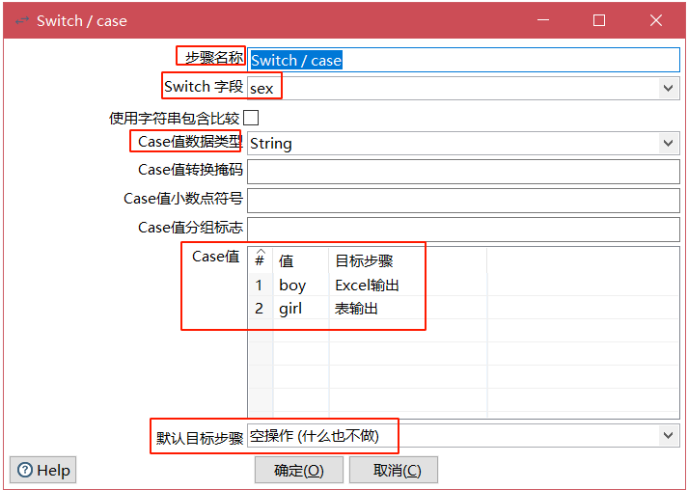Click the Switch/case dialog title bar icon
The width and height of the screenshot is (688, 490).
(x=21, y=20)
